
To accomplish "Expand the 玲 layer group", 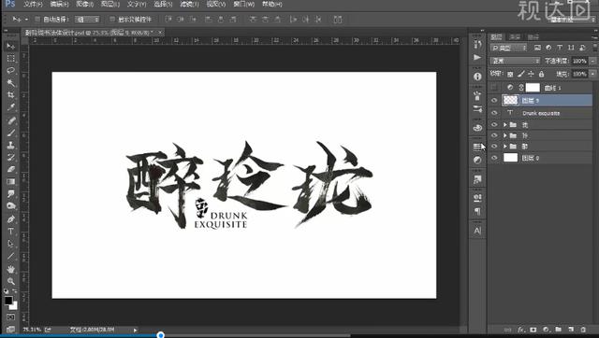I will tap(505, 135).
